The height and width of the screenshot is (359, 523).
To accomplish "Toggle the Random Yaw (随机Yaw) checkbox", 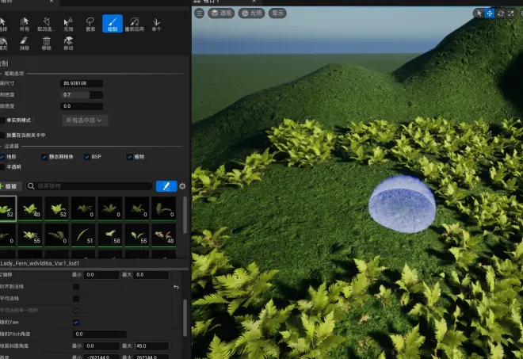I will tap(76, 323).
